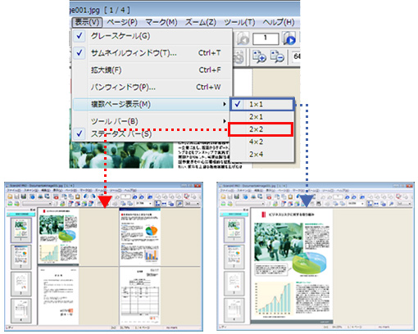Choose 拡大鏡(F) from the view menu
The height and width of the screenshot is (334, 418).
point(152,70)
